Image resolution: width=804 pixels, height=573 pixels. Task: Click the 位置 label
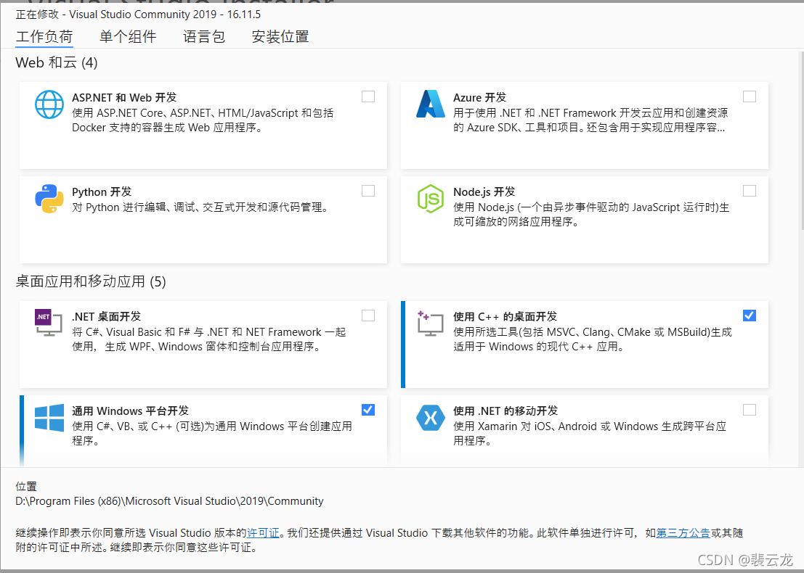[26, 487]
